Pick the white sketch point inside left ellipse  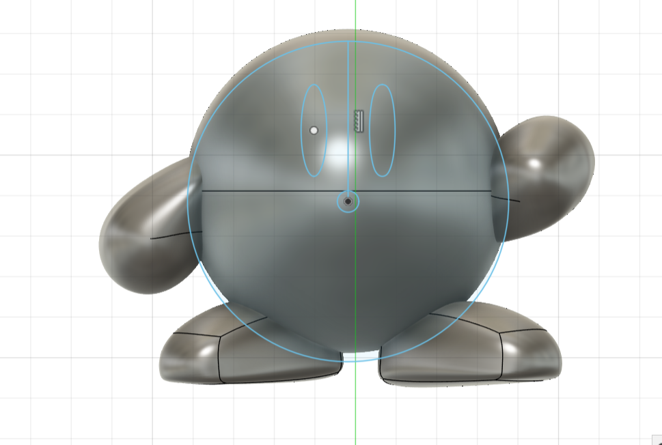[314, 130]
